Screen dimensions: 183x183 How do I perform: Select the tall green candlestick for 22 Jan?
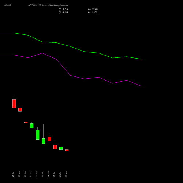point(38,135)
